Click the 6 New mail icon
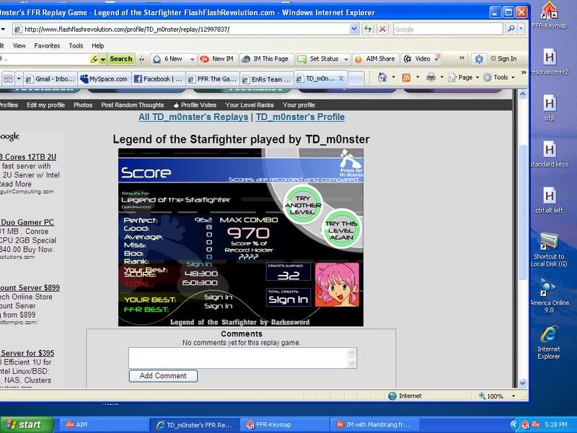The width and height of the screenshot is (577, 433). pyautogui.click(x=157, y=59)
